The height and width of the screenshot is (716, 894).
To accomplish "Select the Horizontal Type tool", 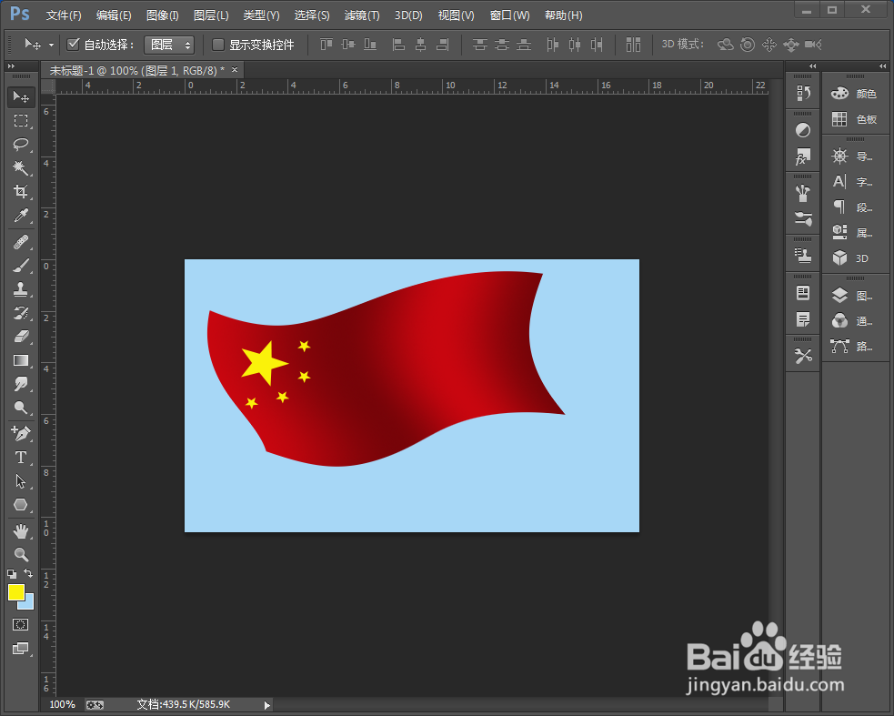I will pyautogui.click(x=21, y=458).
